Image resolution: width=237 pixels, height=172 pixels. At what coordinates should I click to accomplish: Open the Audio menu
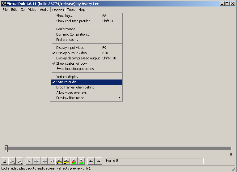[44, 10]
